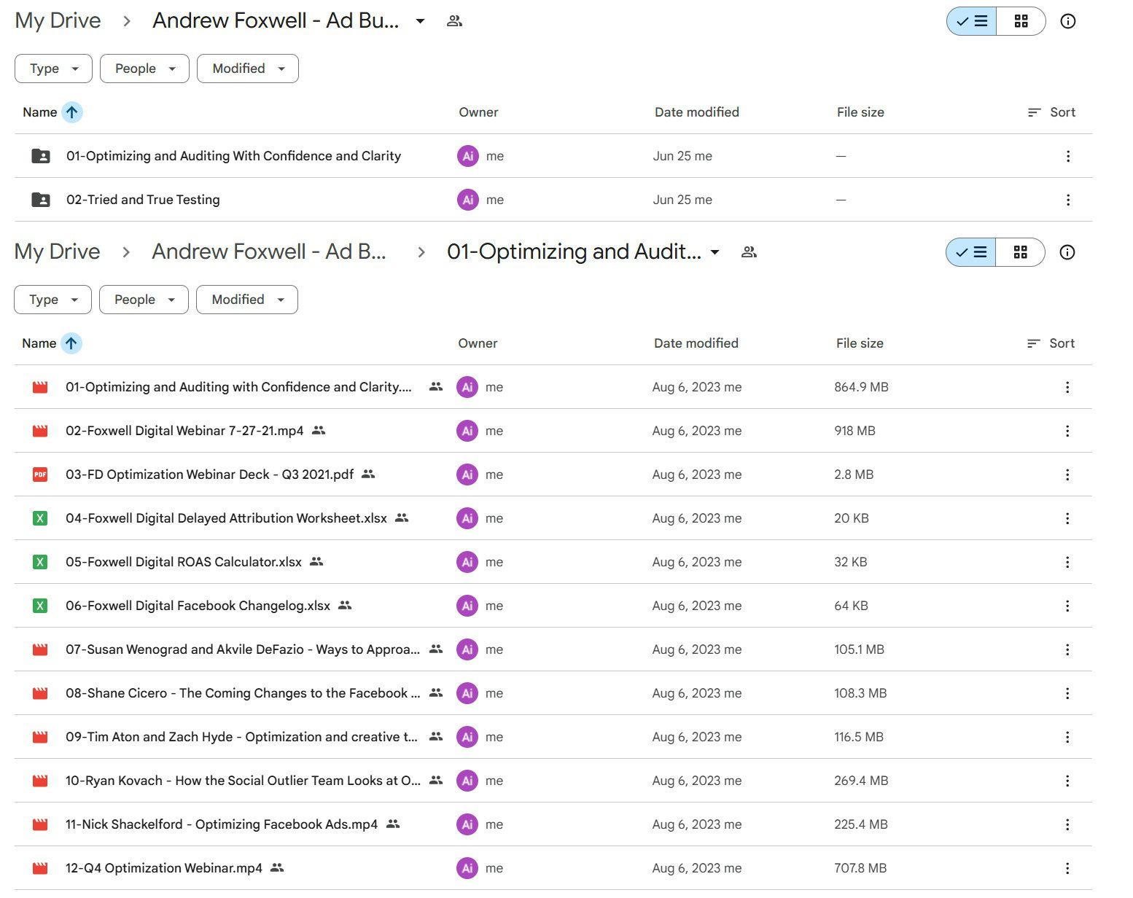The width and height of the screenshot is (1133, 898).
Task: Open 03-FD Optimization Webinar Deck - Q3 2021.pdf
Action: tap(209, 475)
